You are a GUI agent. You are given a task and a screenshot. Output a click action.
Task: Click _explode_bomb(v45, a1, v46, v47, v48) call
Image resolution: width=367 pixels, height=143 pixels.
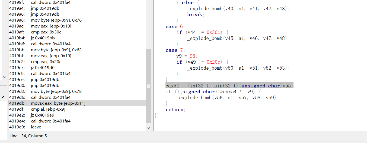[x=238, y=38]
